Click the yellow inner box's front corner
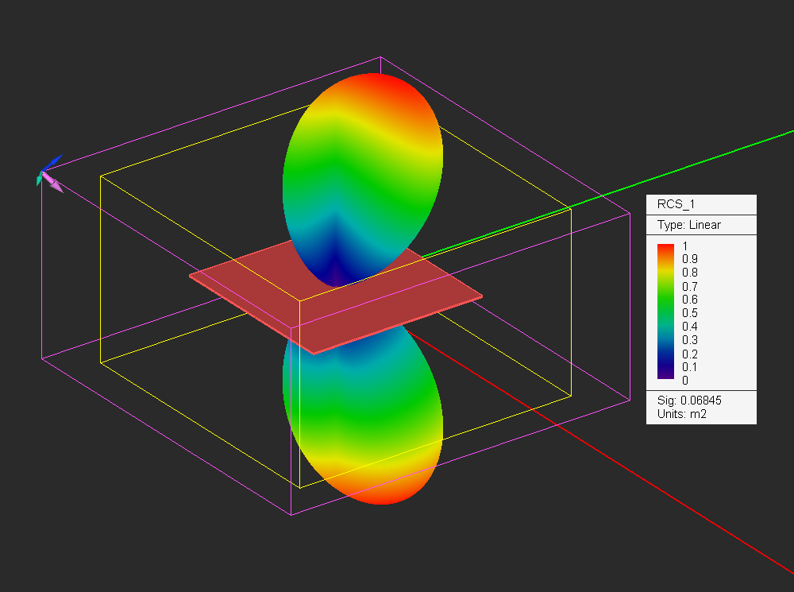The height and width of the screenshot is (592, 794). (300, 300)
